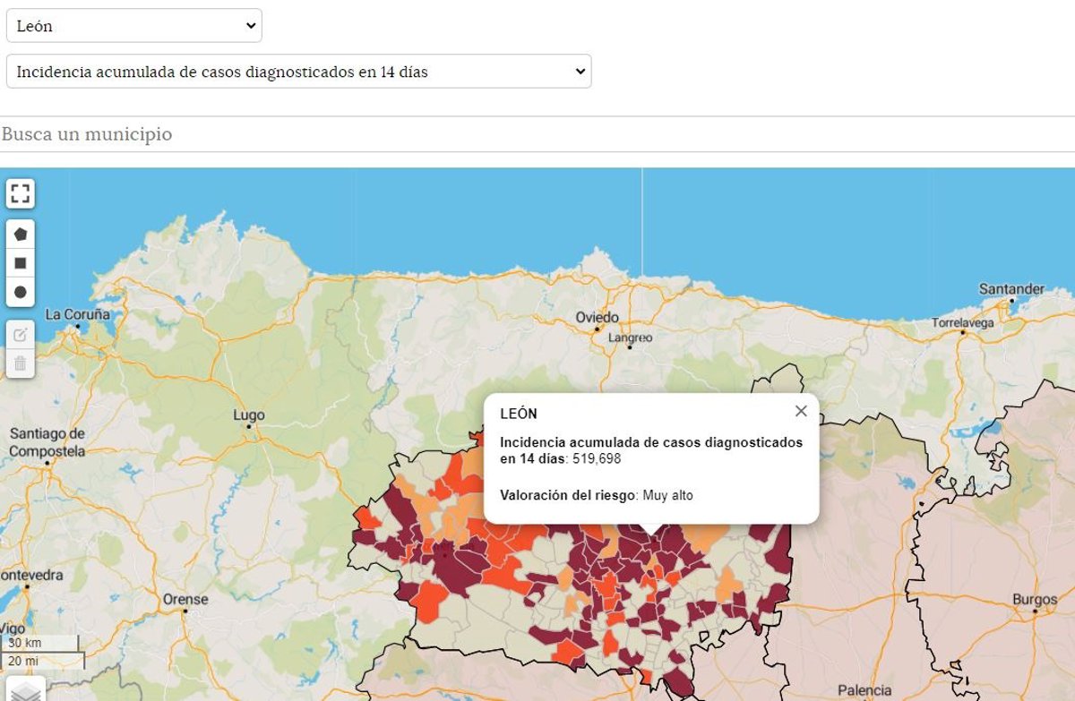
Task: Click the Torrelavega map label
Action: 962,322
